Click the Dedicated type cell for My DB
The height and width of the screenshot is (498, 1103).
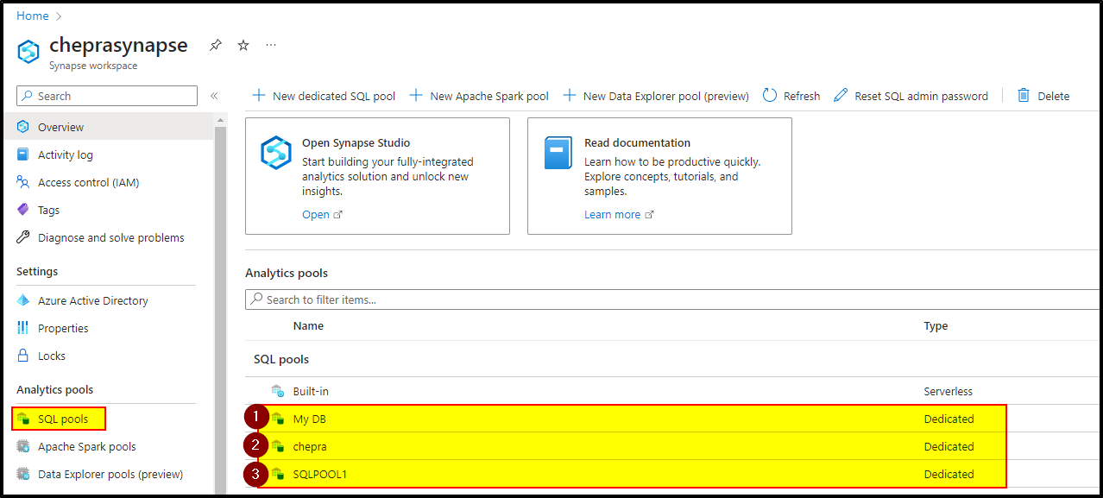coord(949,419)
